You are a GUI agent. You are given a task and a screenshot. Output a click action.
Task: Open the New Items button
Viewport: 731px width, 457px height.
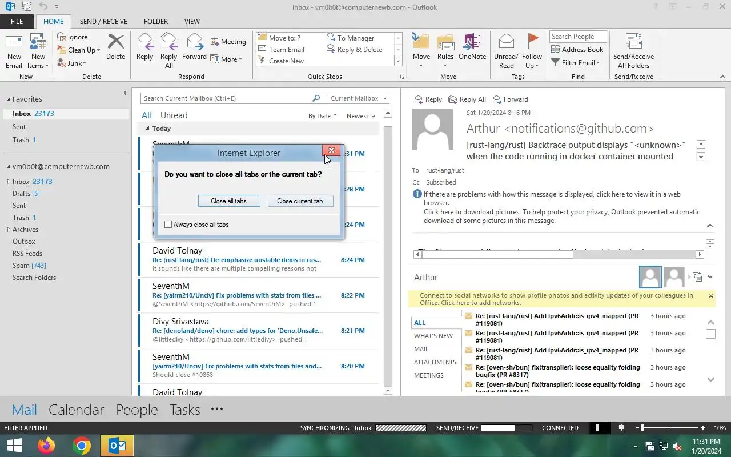pyautogui.click(x=38, y=51)
